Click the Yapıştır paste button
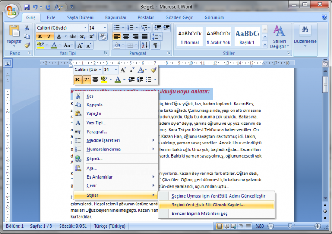Viewport: 332px width, 234px height. 14,34
